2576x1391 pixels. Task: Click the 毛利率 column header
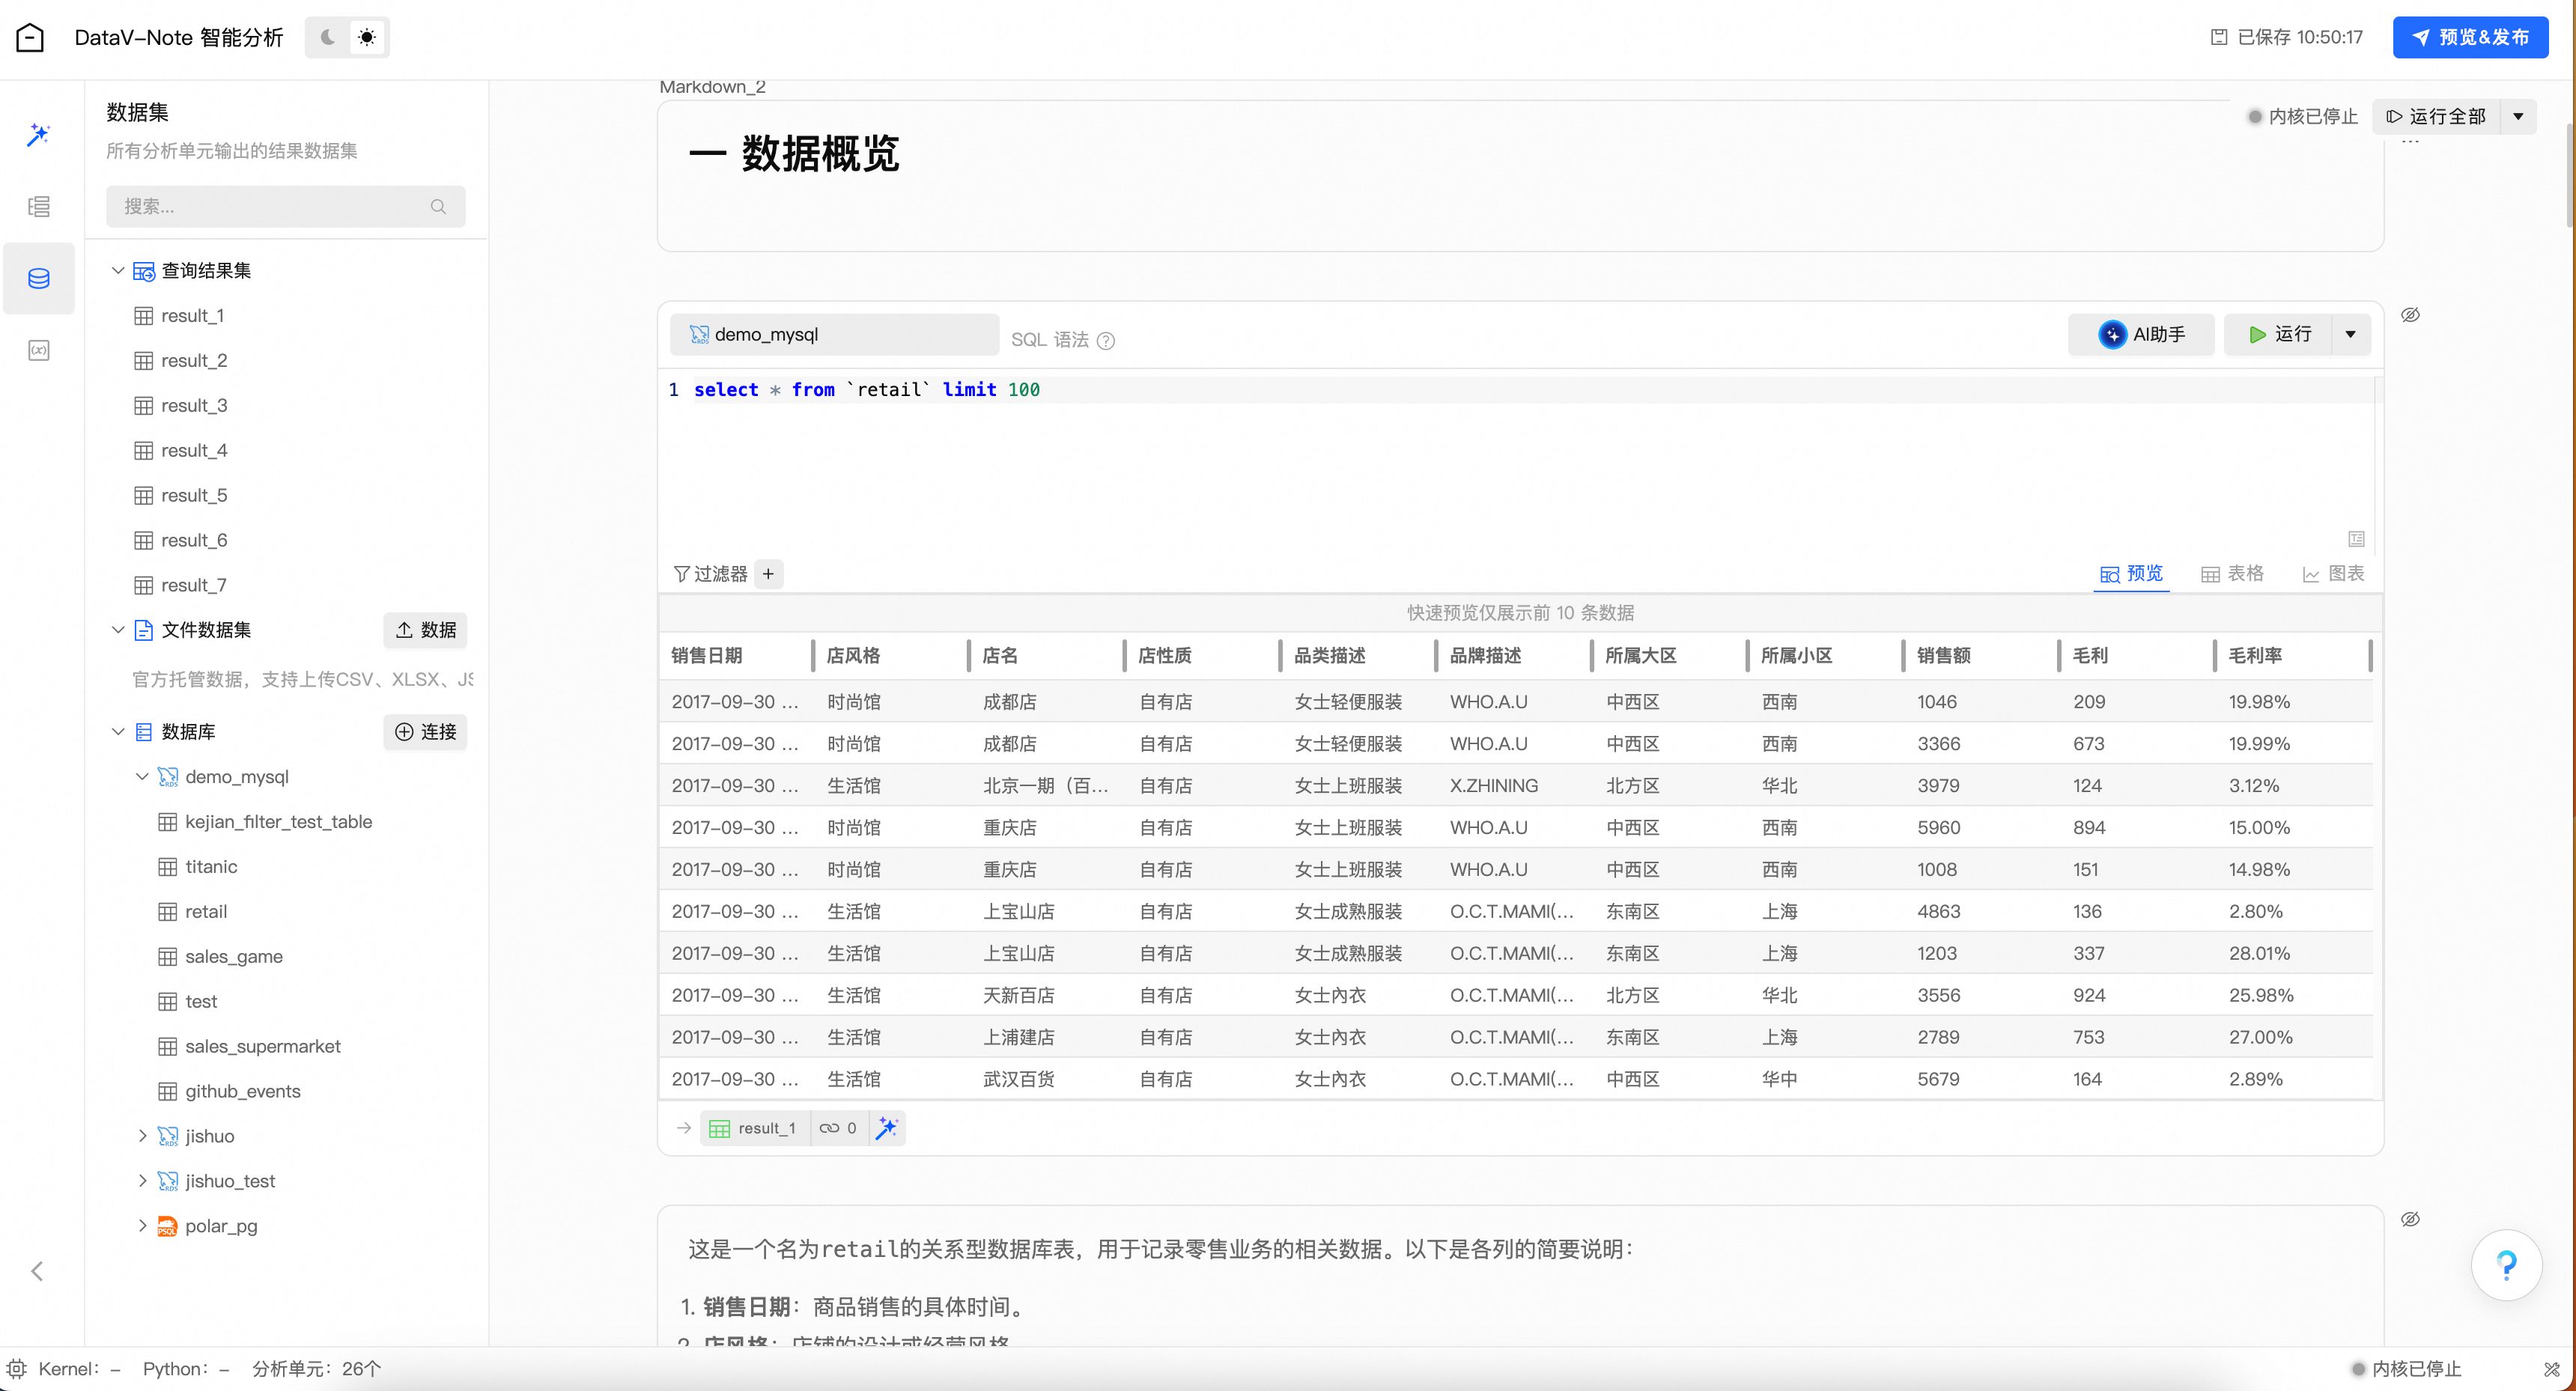[x=2255, y=656]
